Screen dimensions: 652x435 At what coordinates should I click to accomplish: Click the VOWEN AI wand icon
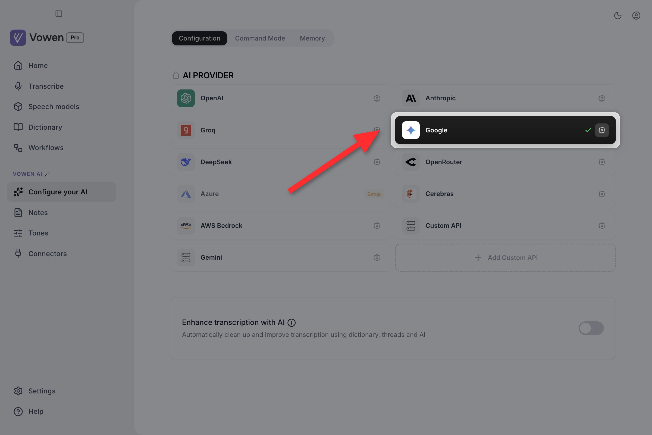coord(47,174)
